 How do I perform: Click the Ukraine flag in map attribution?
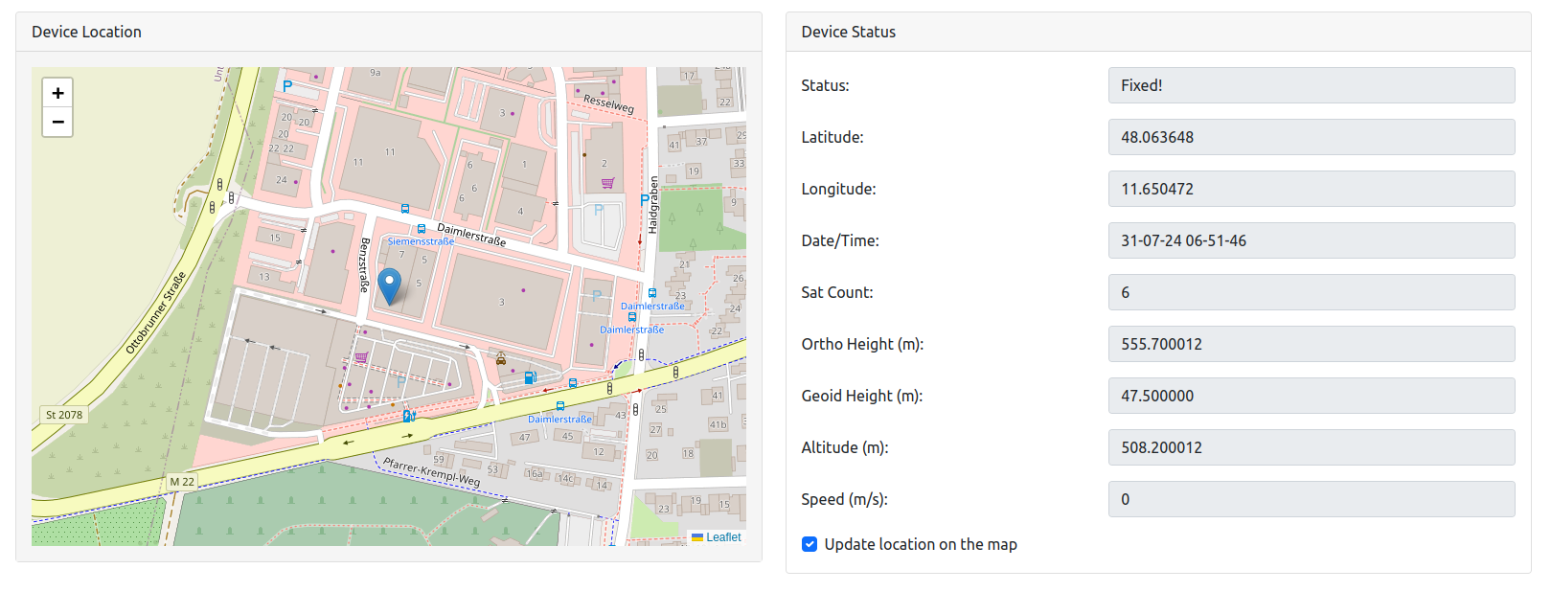[x=697, y=537]
